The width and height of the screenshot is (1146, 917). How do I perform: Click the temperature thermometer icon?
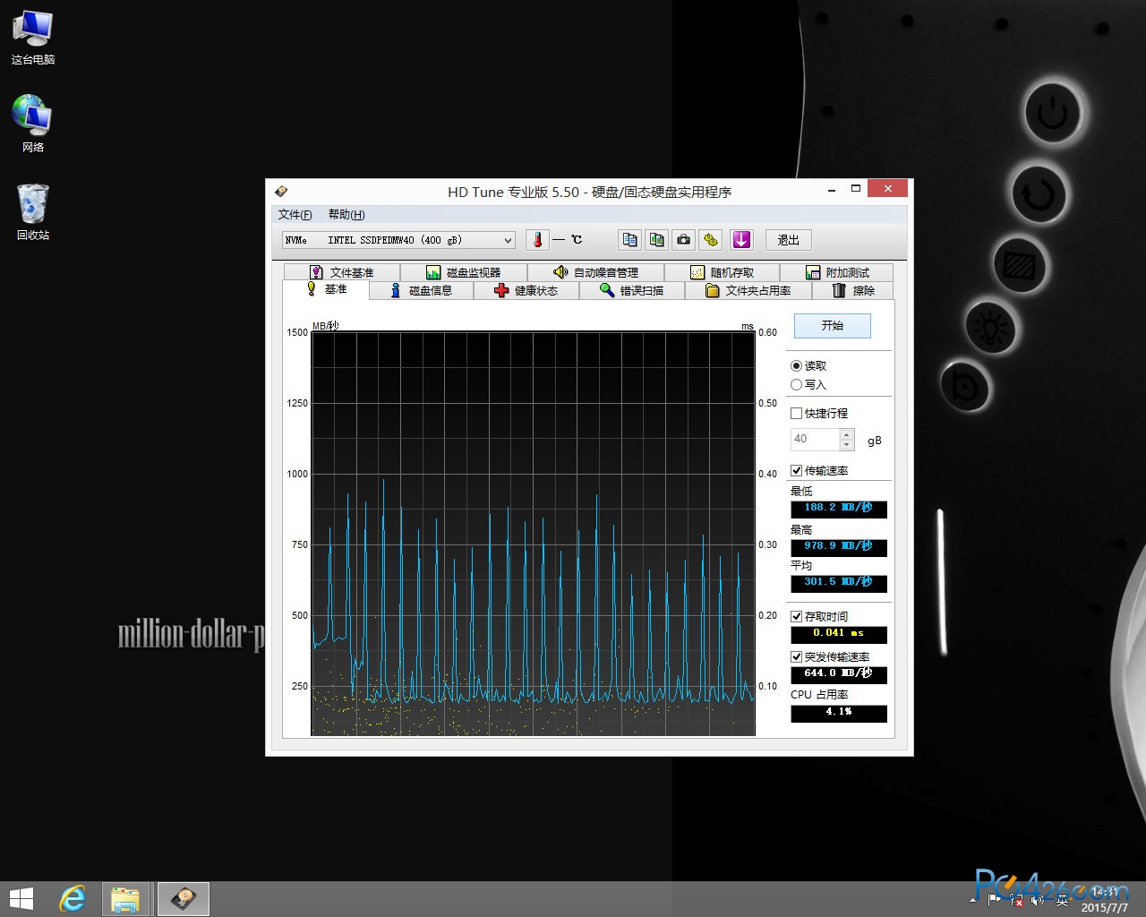click(x=537, y=240)
